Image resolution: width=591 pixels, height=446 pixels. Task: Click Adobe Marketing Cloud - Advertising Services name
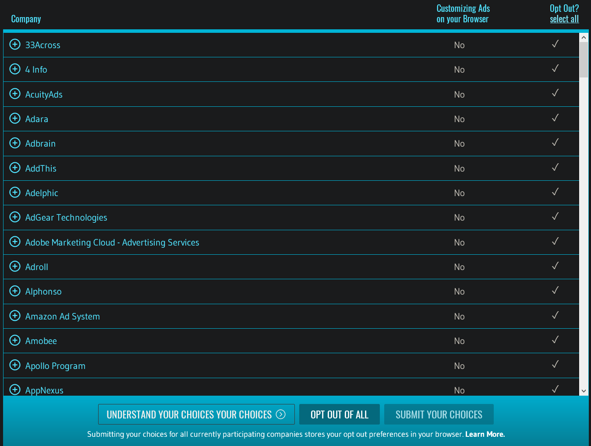pyautogui.click(x=112, y=242)
